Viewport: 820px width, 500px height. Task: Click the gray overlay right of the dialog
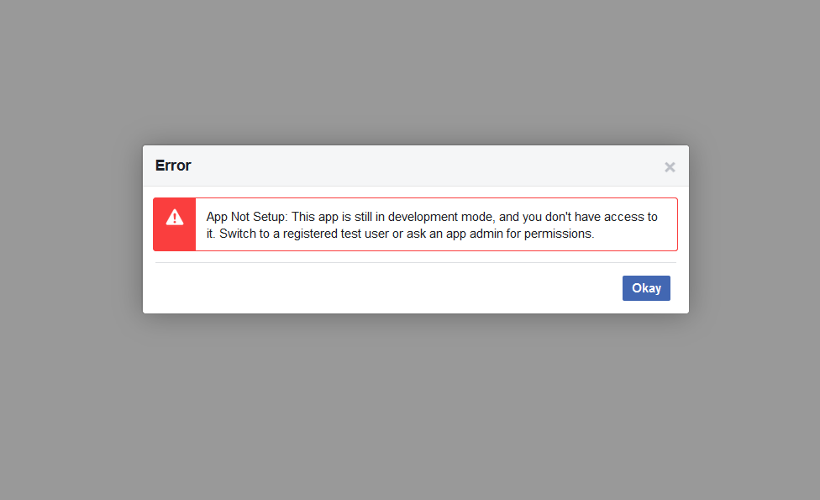tap(754, 229)
